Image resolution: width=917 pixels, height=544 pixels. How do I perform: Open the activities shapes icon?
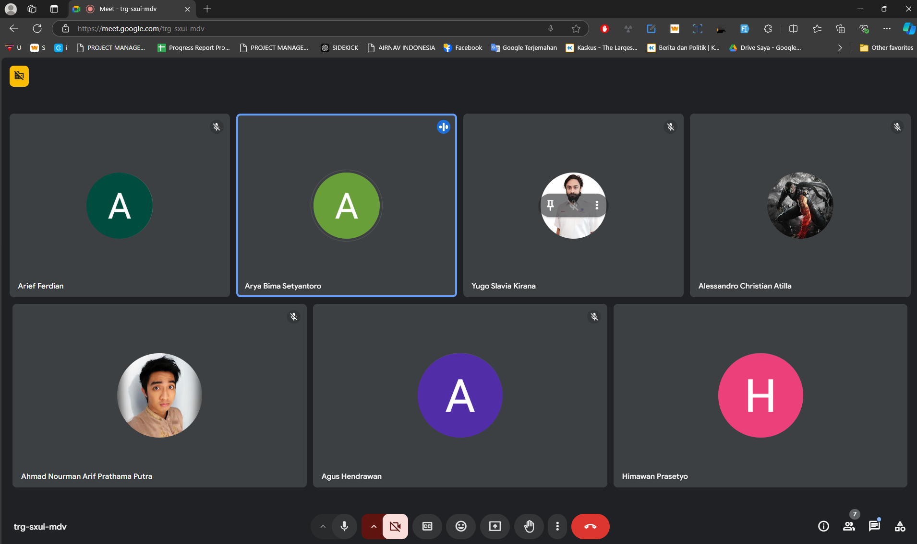pyautogui.click(x=900, y=526)
